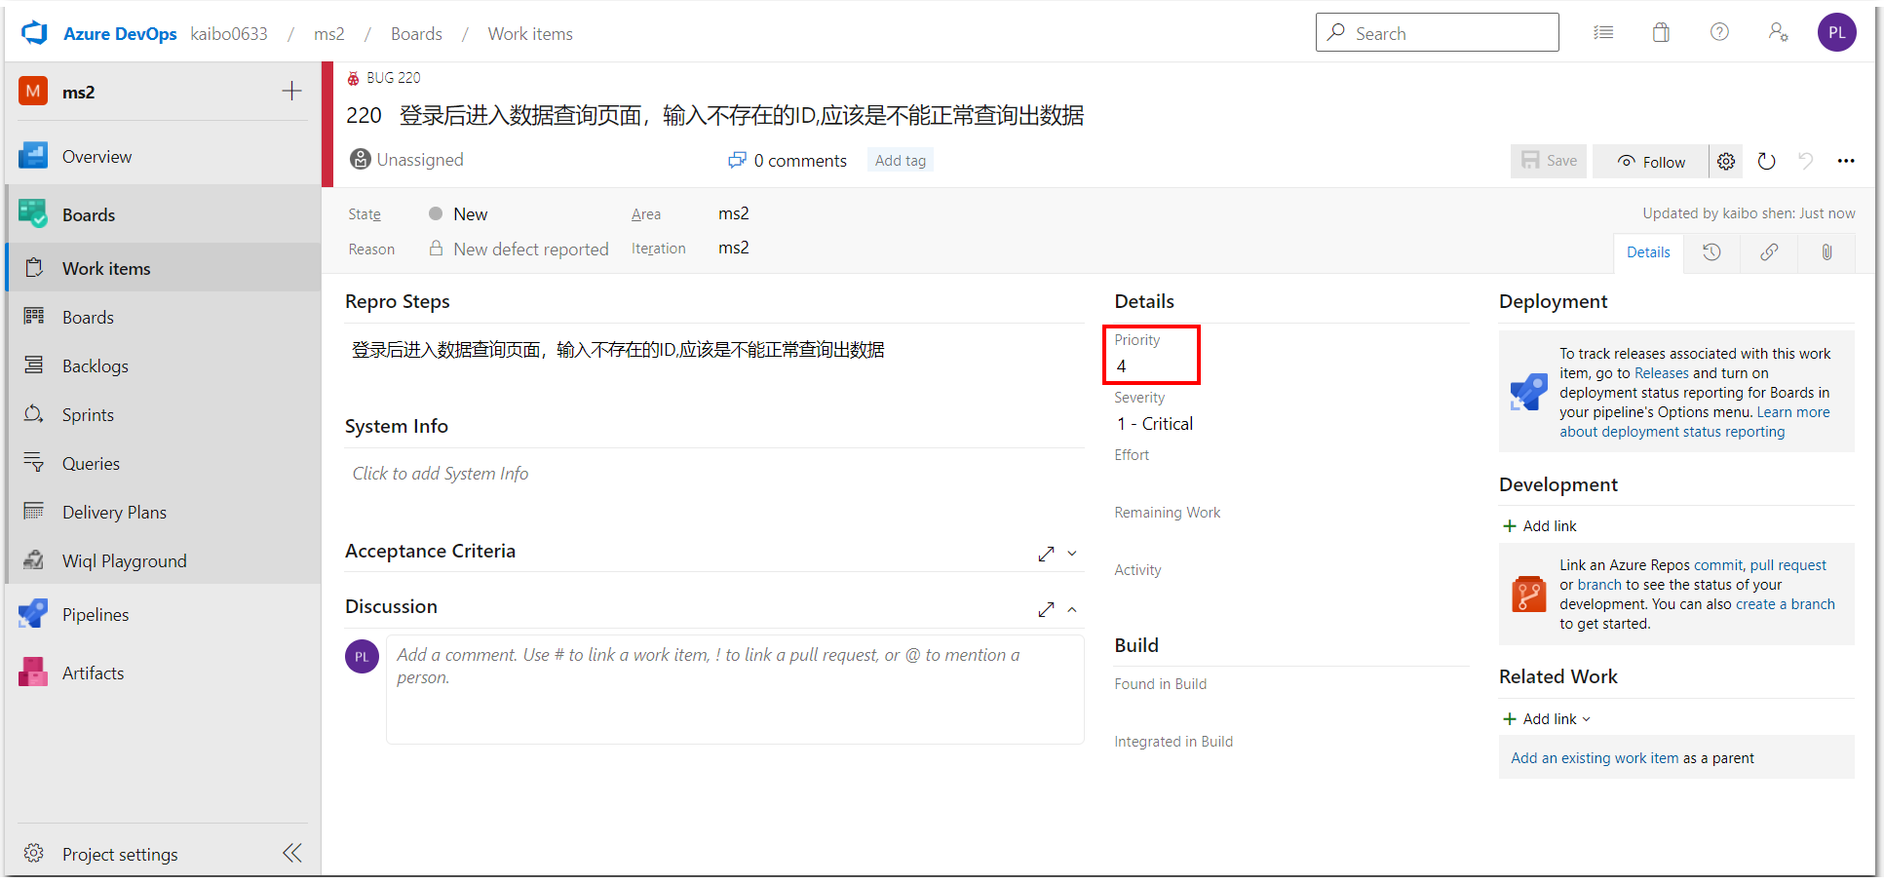This screenshot has height=884, width=1884.
Task: Toggle Follow on this bug
Action: (x=1651, y=161)
